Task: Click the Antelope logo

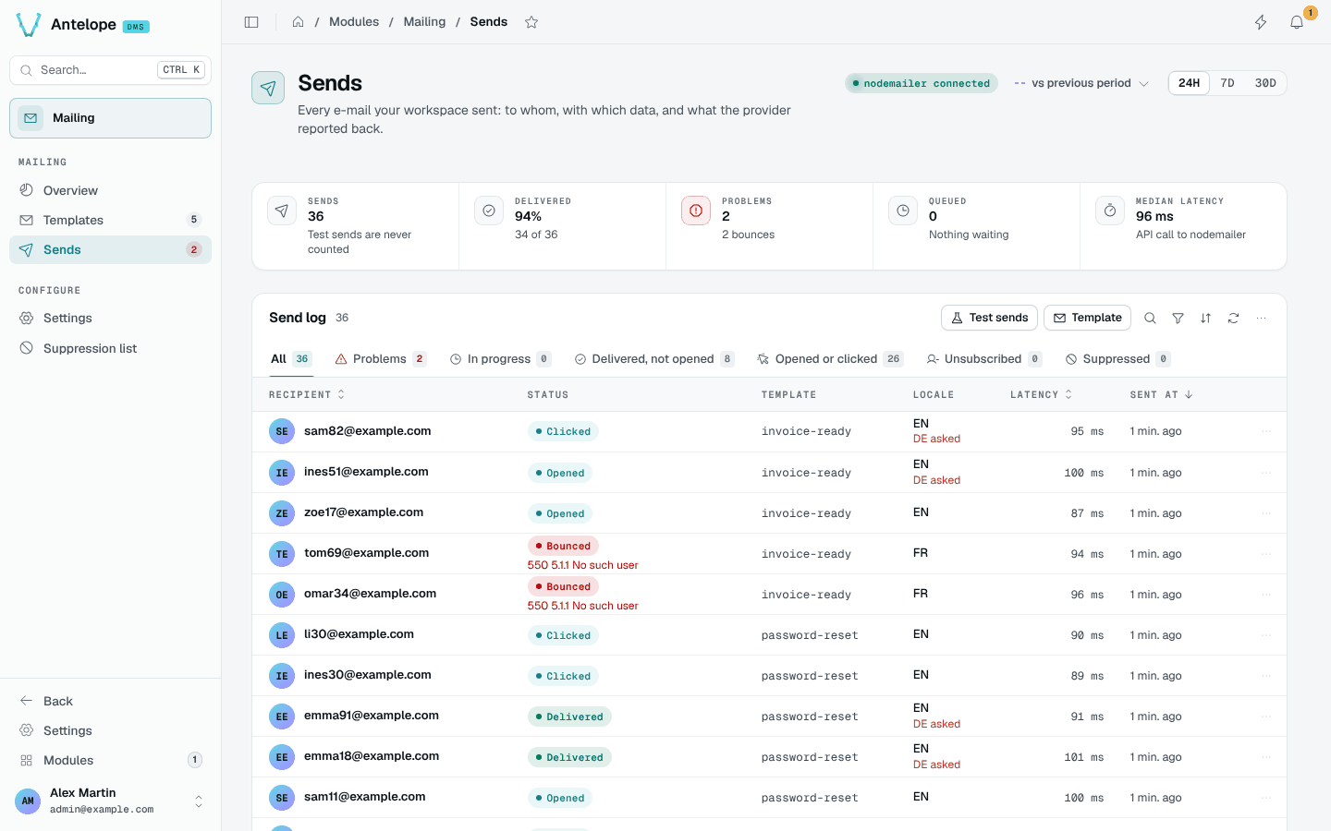Action: 29,25
